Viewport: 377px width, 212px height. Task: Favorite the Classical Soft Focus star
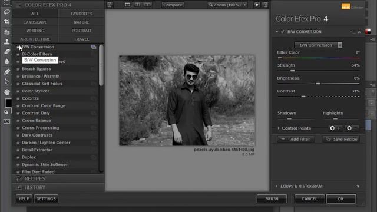point(18,84)
